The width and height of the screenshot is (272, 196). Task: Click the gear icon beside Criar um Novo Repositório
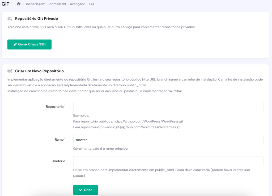tap(10, 71)
